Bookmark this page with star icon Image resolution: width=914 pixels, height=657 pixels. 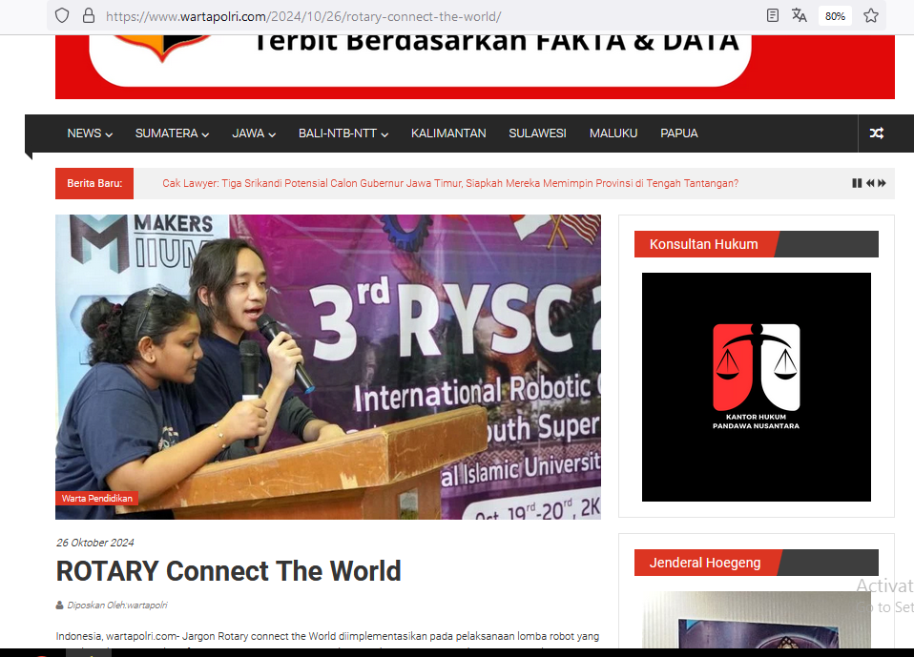point(871,15)
